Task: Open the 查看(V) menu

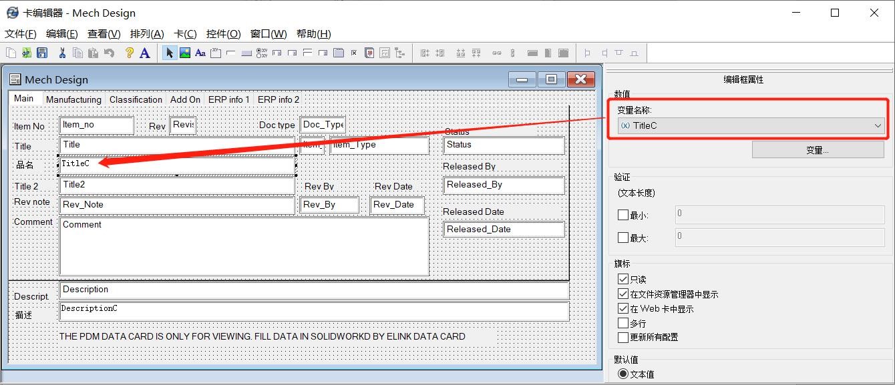Action: tap(104, 34)
